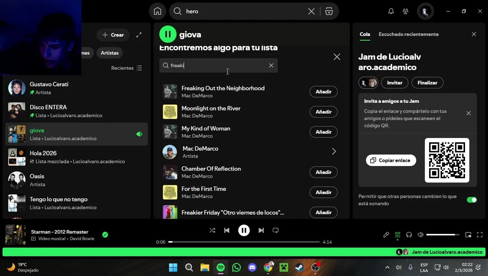The height and width of the screenshot is (276, 488).
Task: Click Mac DeMarco artist round thumbnail
Action: 170,152
